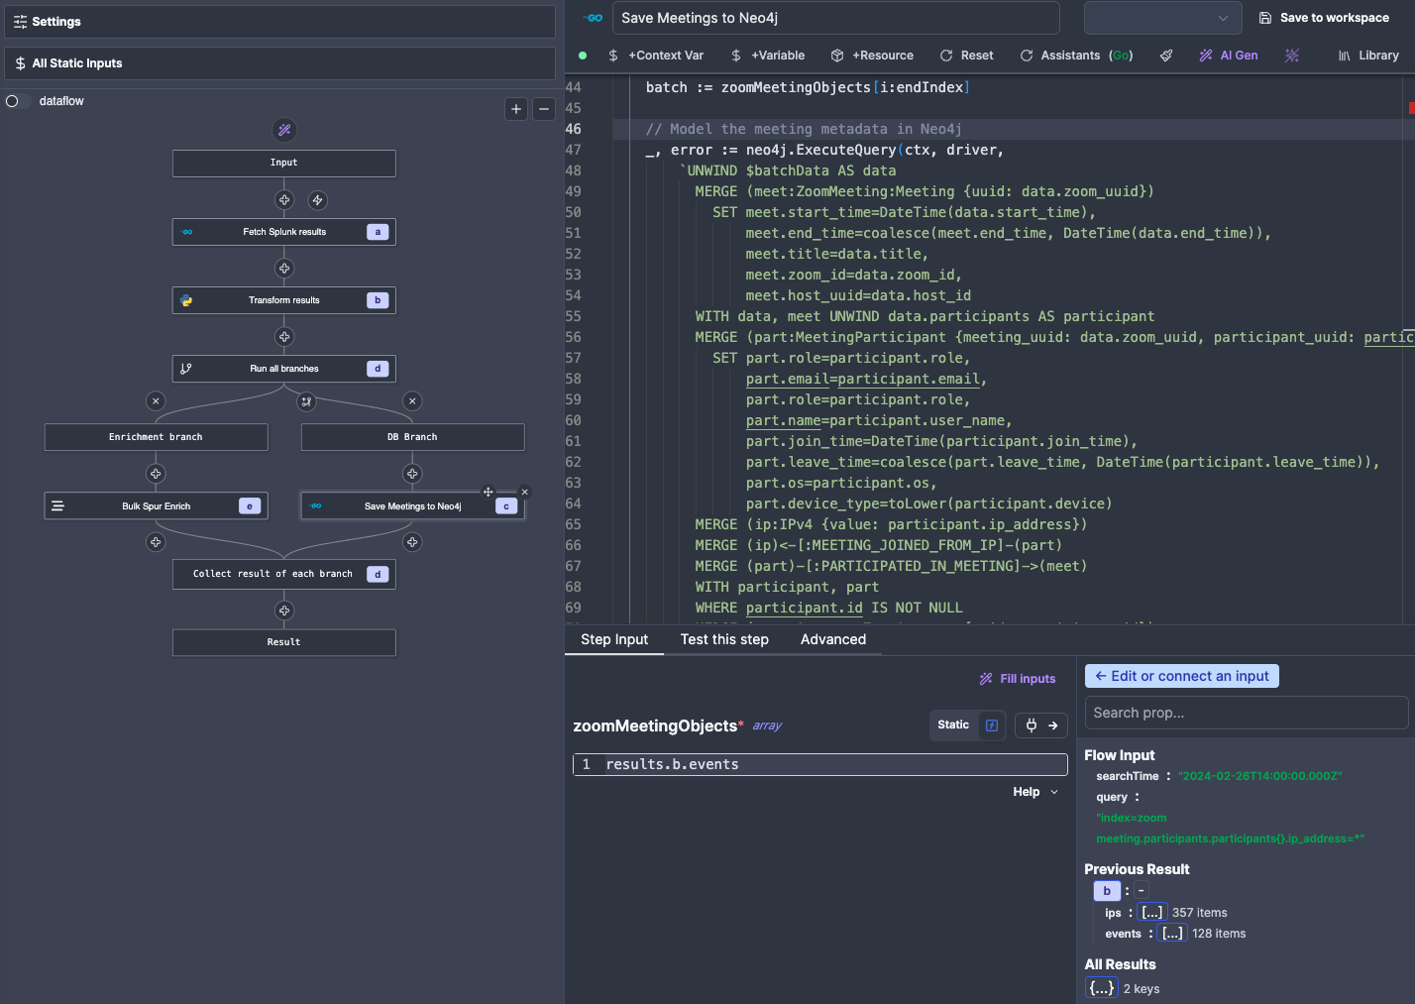This screenshot has width=1415, height=1004.
Task: Toggle the circle beside dataflow label
Action: tap(11, 100)
